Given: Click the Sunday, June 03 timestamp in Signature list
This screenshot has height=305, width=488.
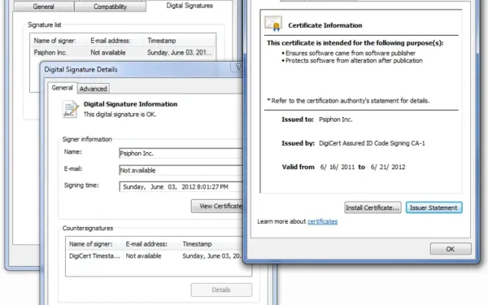Looking at the screenshot, I should 179,53.
